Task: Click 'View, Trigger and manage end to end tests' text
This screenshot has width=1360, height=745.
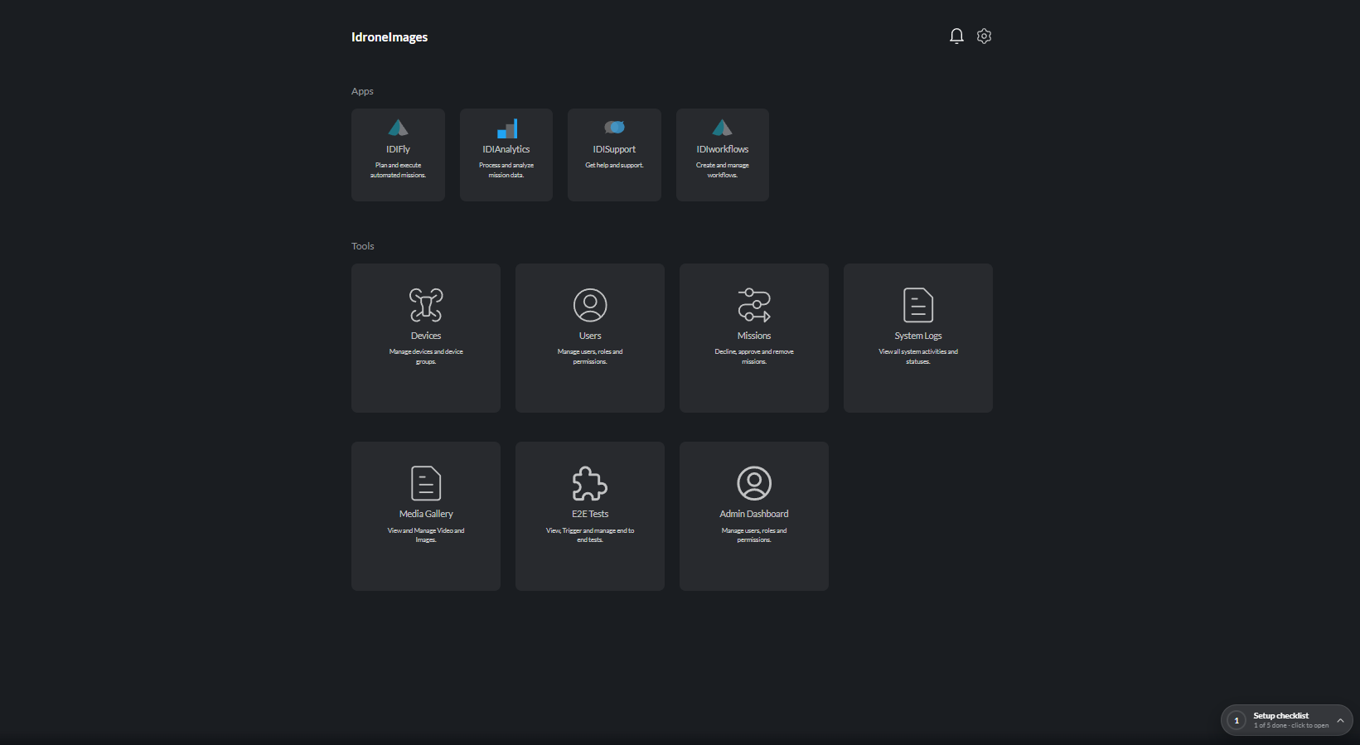Action: pos(590,535)
